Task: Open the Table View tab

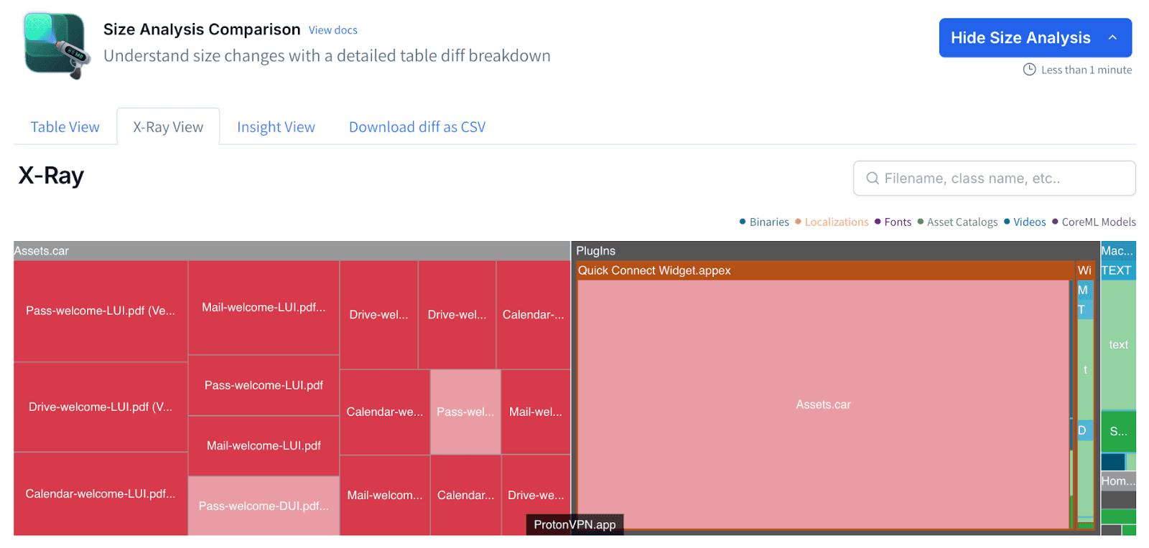Action: coord(65,127)
